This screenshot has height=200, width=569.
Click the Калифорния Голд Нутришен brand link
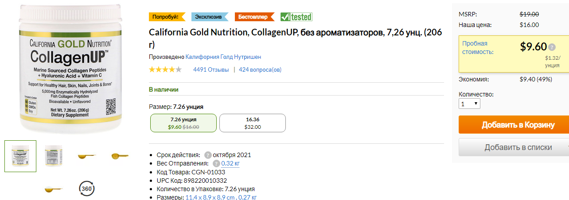(223, 57)
